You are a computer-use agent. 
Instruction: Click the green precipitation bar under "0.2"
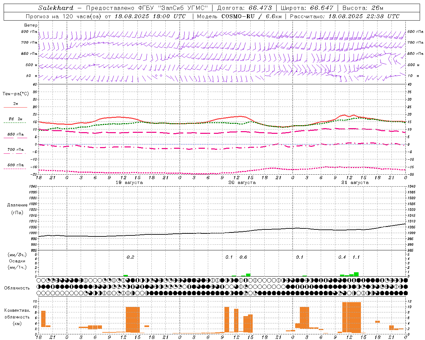pyautogui.click(x=126, y=276)
